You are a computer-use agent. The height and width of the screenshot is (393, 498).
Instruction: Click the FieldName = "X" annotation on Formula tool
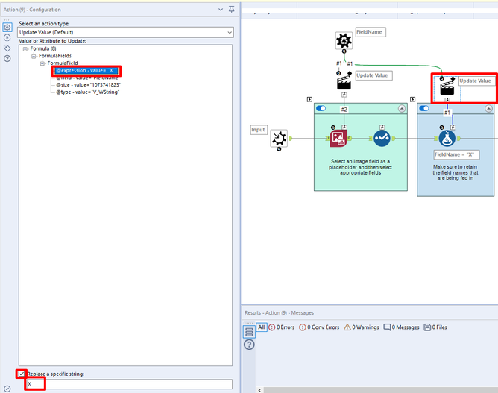(457, 154)
